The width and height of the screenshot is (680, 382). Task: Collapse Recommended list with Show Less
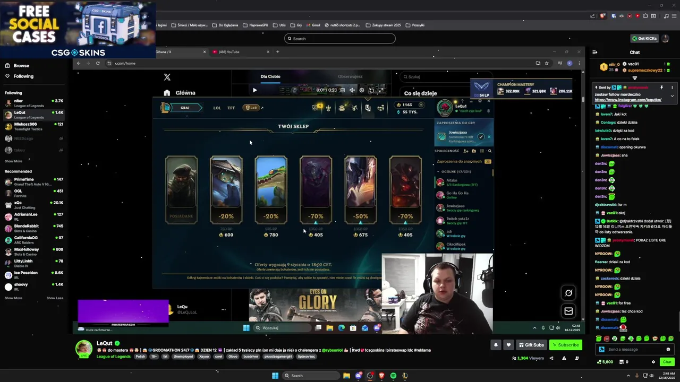point(55,298)
